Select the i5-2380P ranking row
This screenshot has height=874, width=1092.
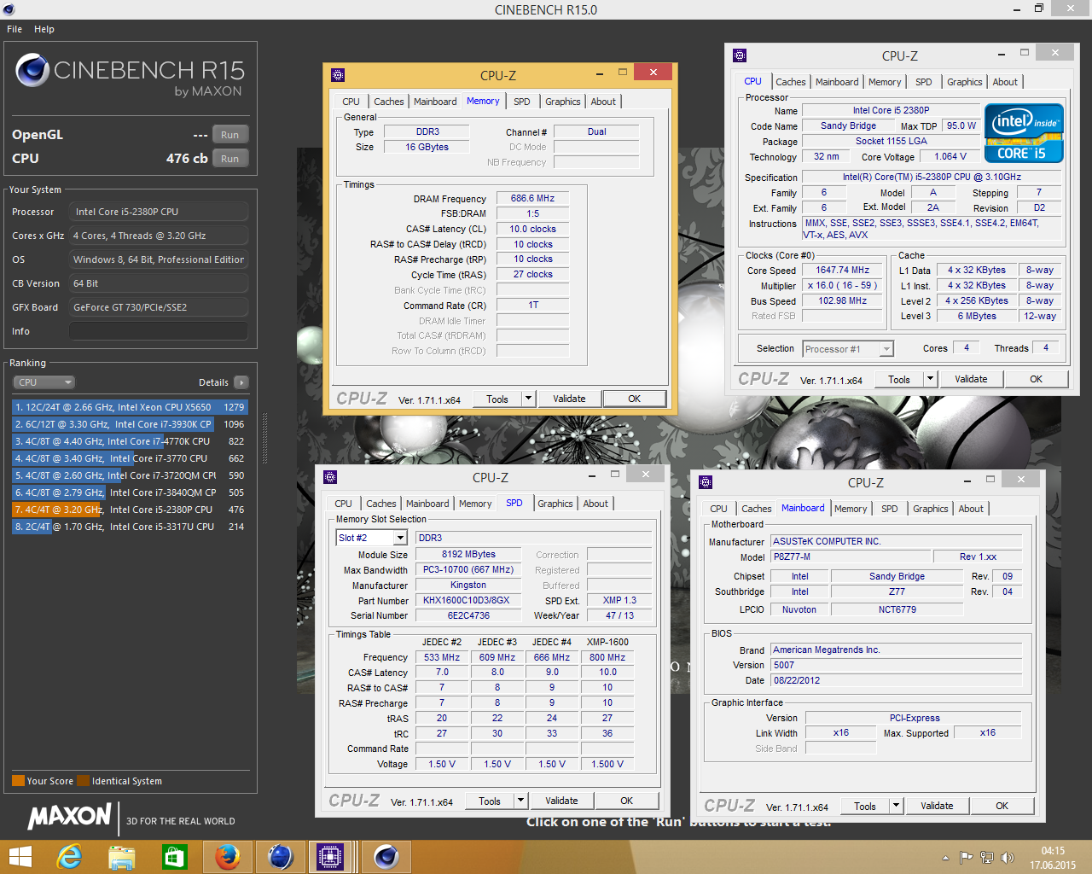click(x=130, y=510)
